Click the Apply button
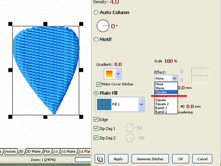 point(118,159)
